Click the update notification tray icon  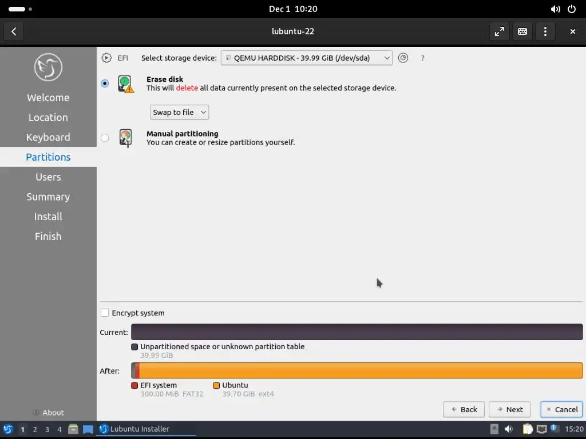[x=555, y=429]
